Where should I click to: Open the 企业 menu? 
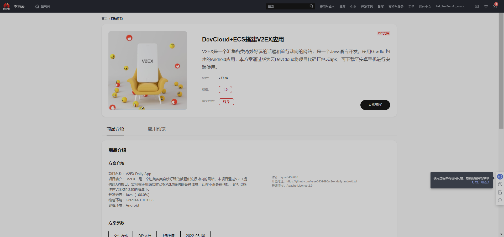pyautogui.click(x=353, y=7)
